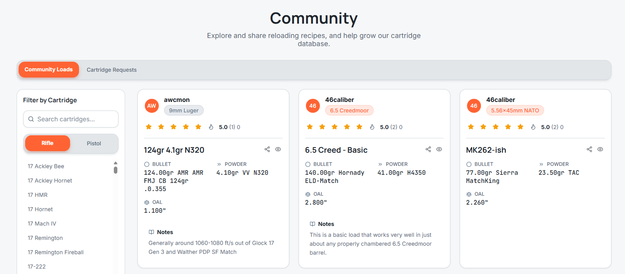The image size is (625, 274).
Task: Switch to Community Loads tab
Action: 49,70
